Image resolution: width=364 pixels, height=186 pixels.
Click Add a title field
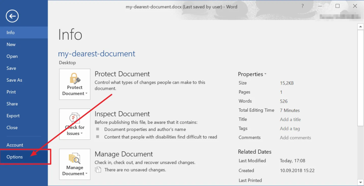[290, 119]
